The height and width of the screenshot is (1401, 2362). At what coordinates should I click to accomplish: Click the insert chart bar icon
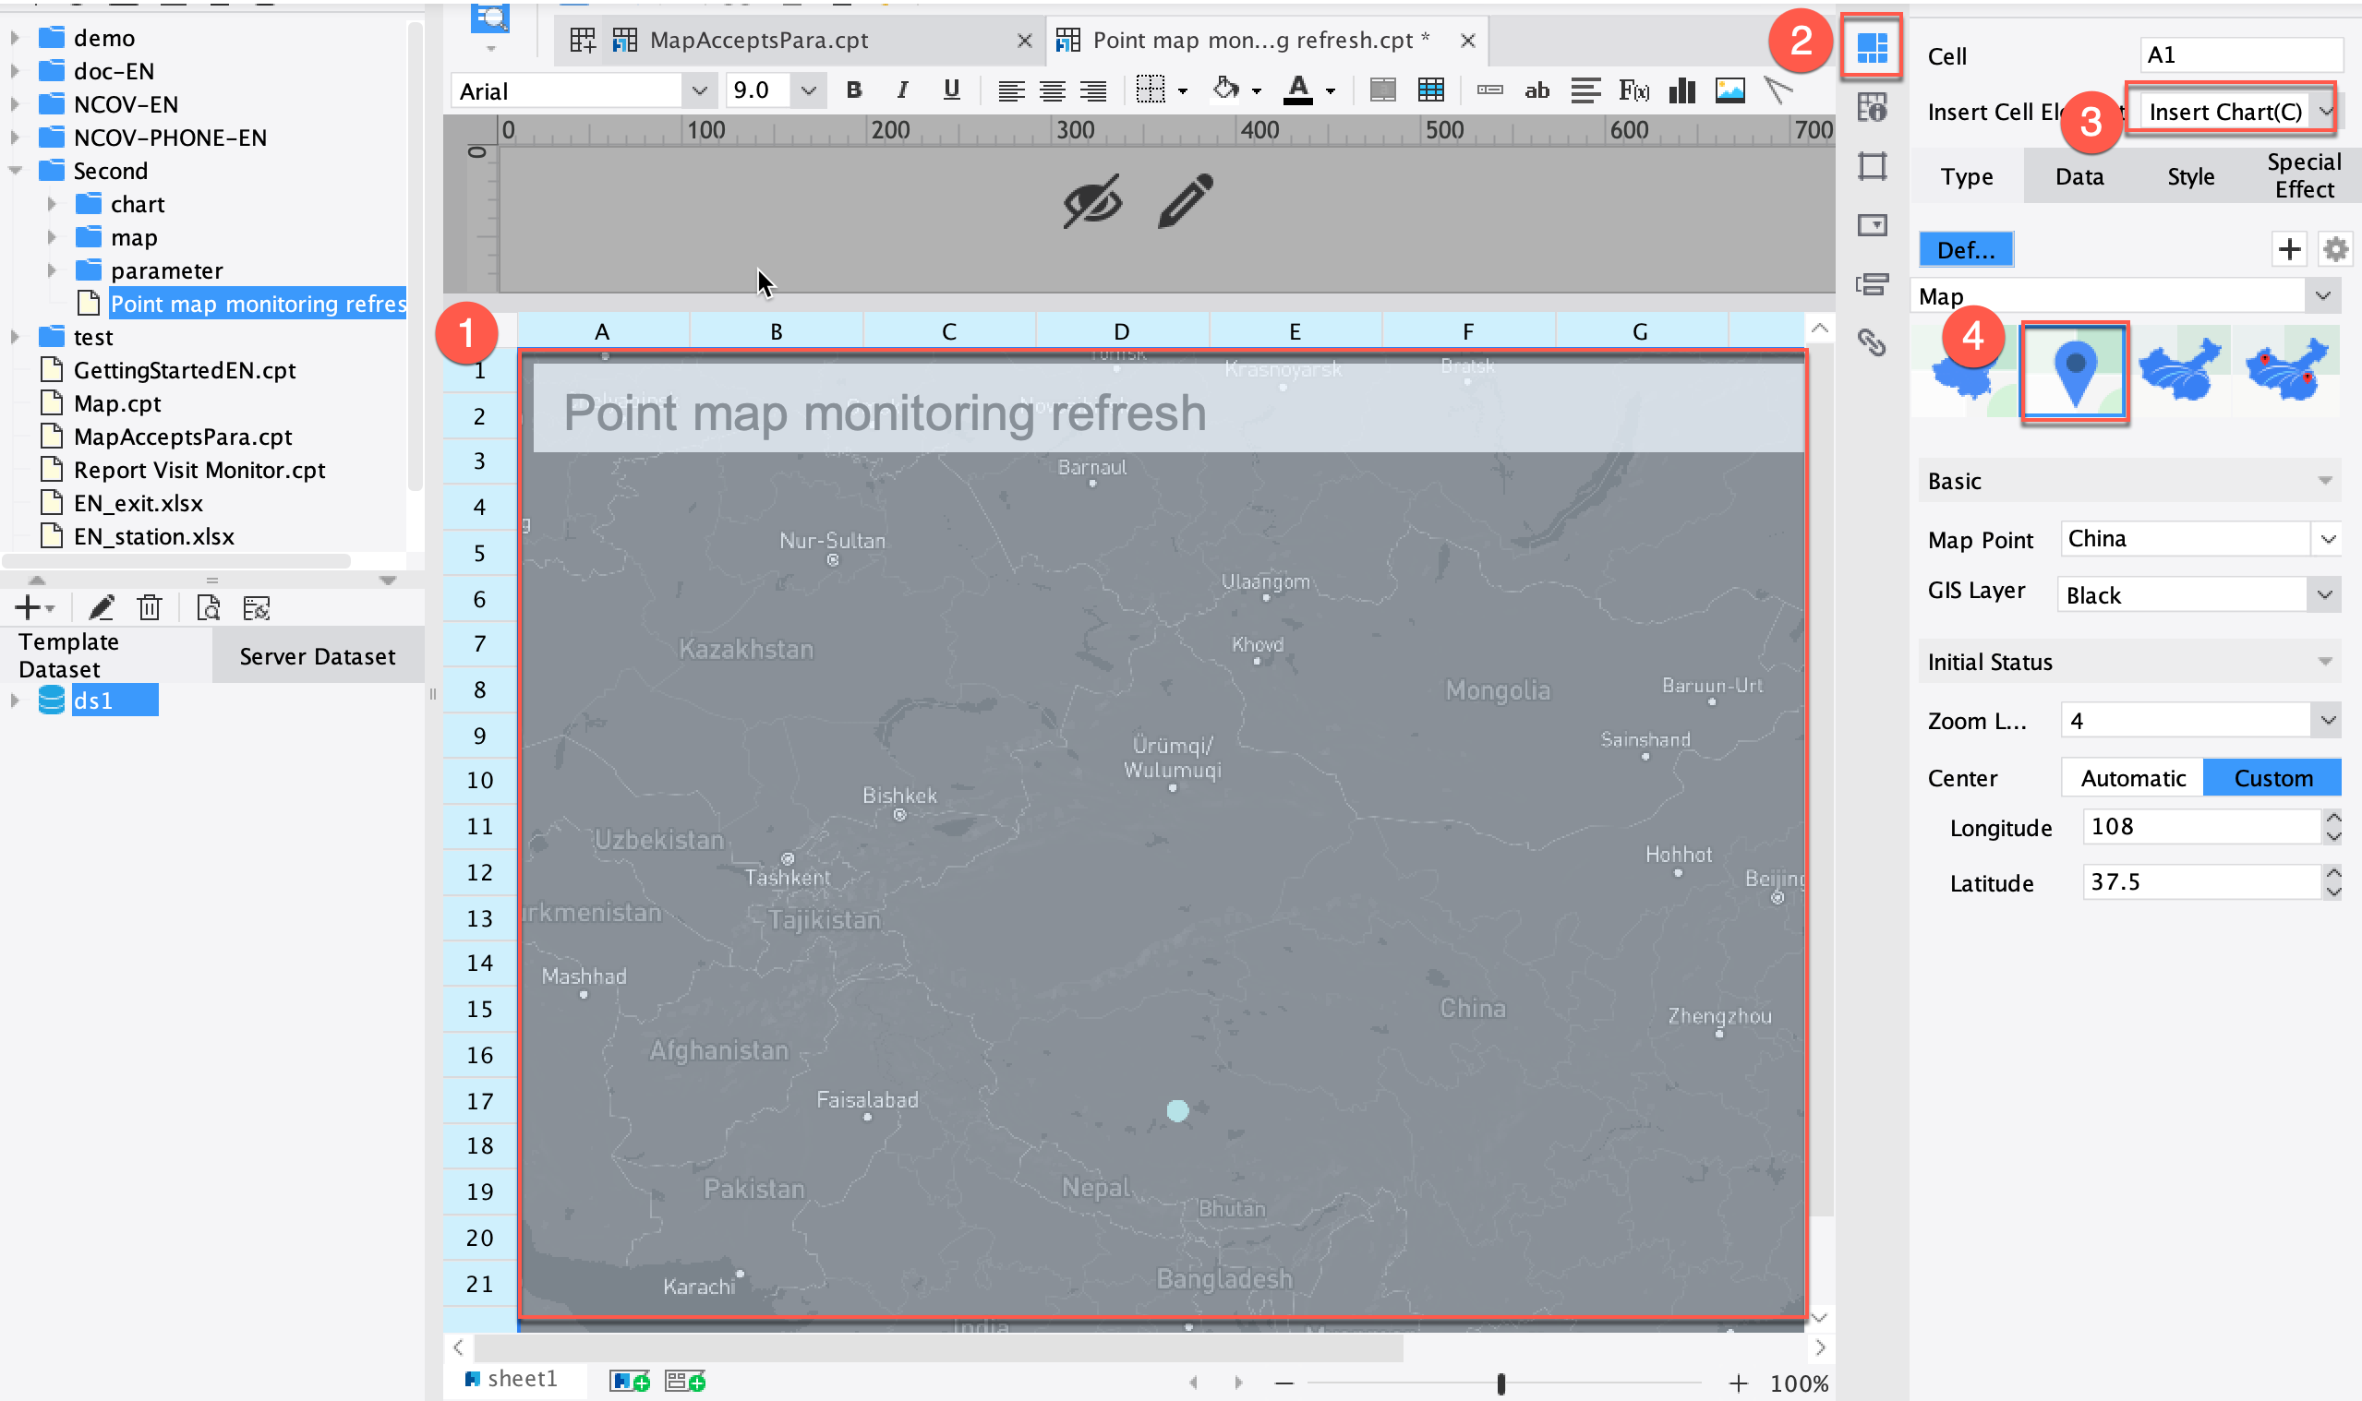pyautogui.click(x=1682, y=90)
